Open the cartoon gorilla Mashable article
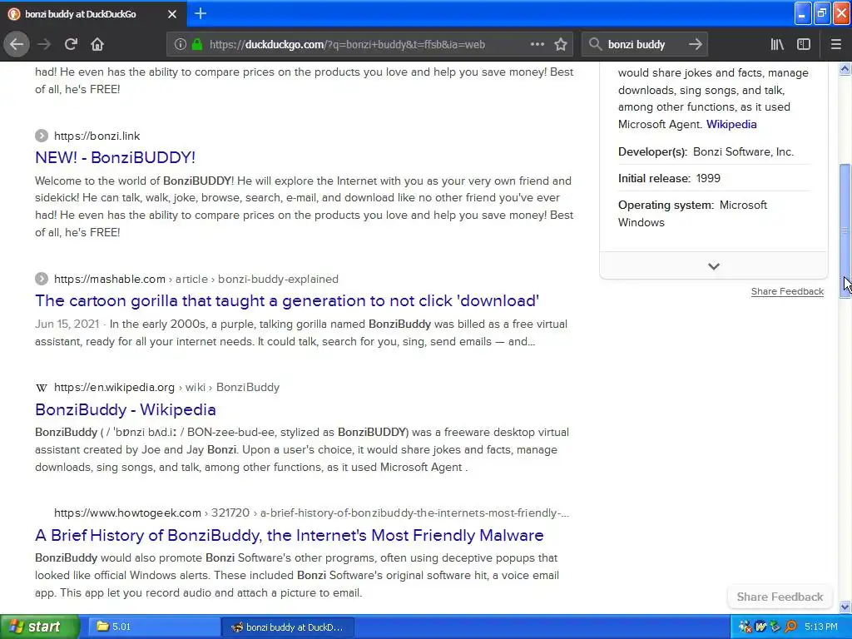 tap(287, 301)
